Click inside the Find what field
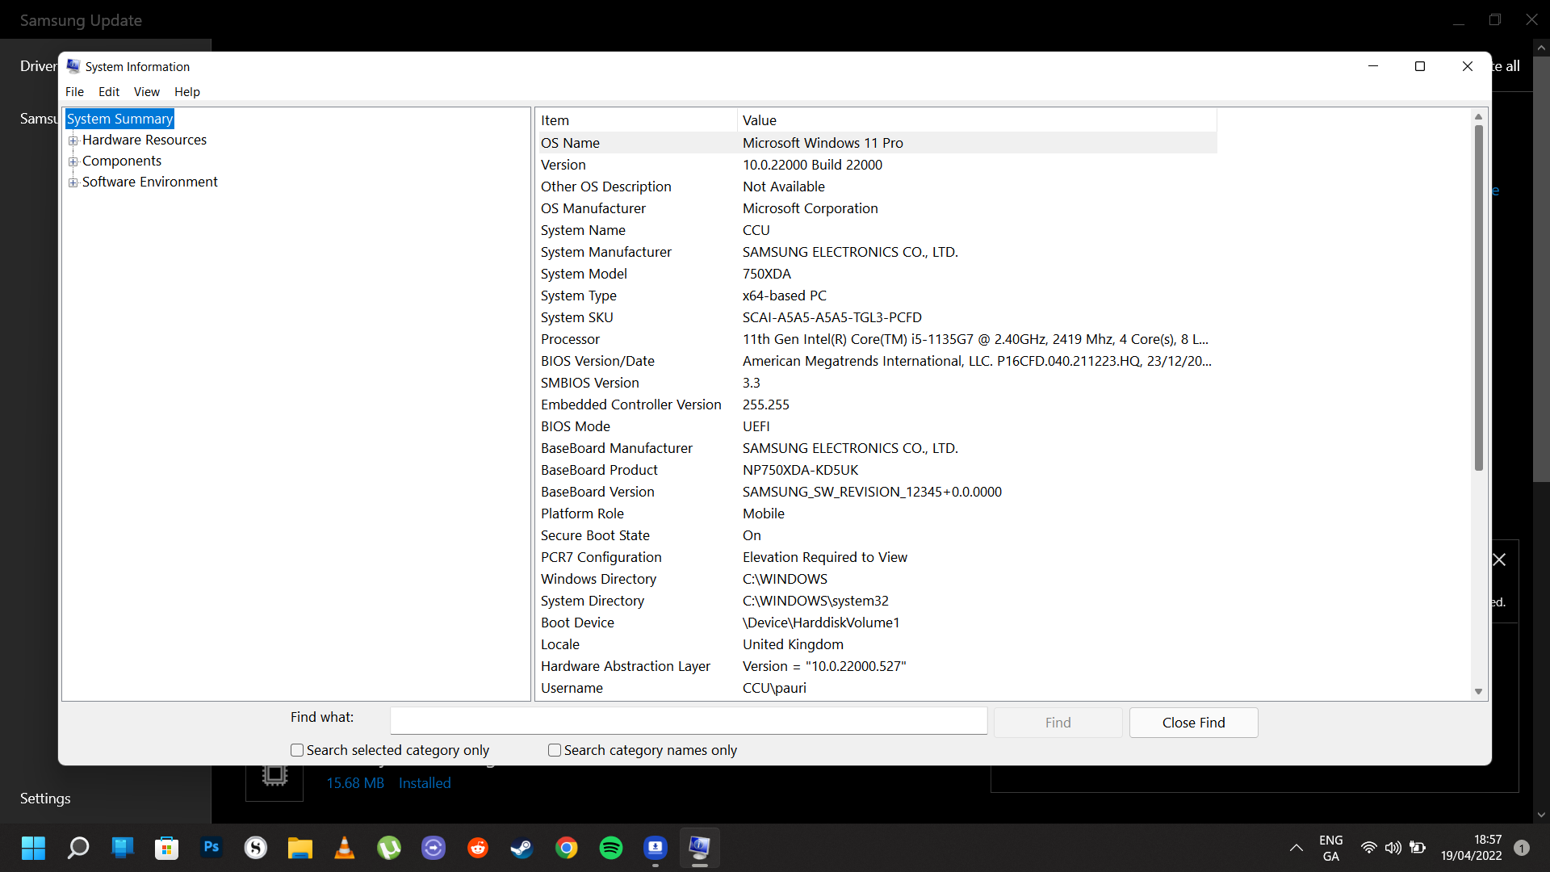 pos(687,720)
